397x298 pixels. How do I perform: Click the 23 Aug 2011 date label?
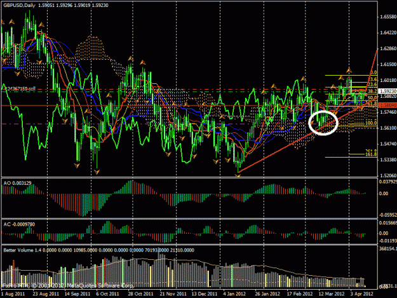click(46, 294)
